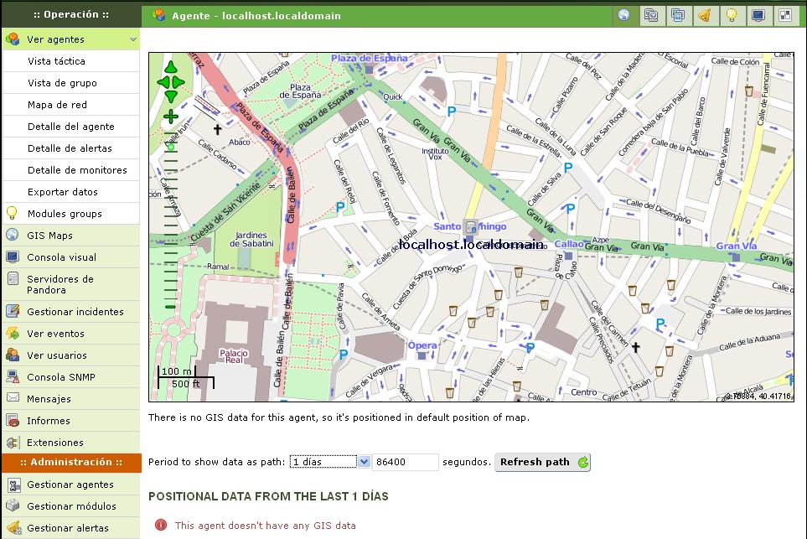The image size is (807, 539).
Task: Click the localhost.localdomain agent marker on map
Action: click(x=470, y=228)
